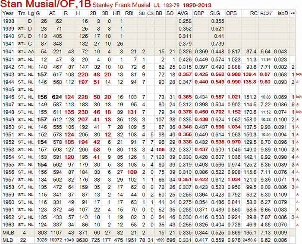Screen dimensions: 302x244
Task: Click the 1948 average '0.376'
Action: tap(185, 112)
